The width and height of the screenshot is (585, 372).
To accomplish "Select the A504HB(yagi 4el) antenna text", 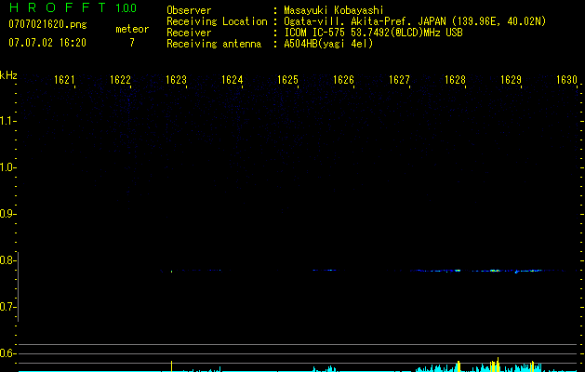I will (328, 44).
